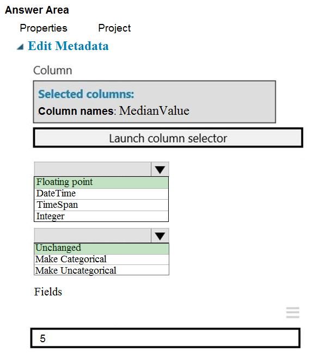The image size is (313, 358).
Task: Choose TimeSpan from data type list
Action: (101, 205)
